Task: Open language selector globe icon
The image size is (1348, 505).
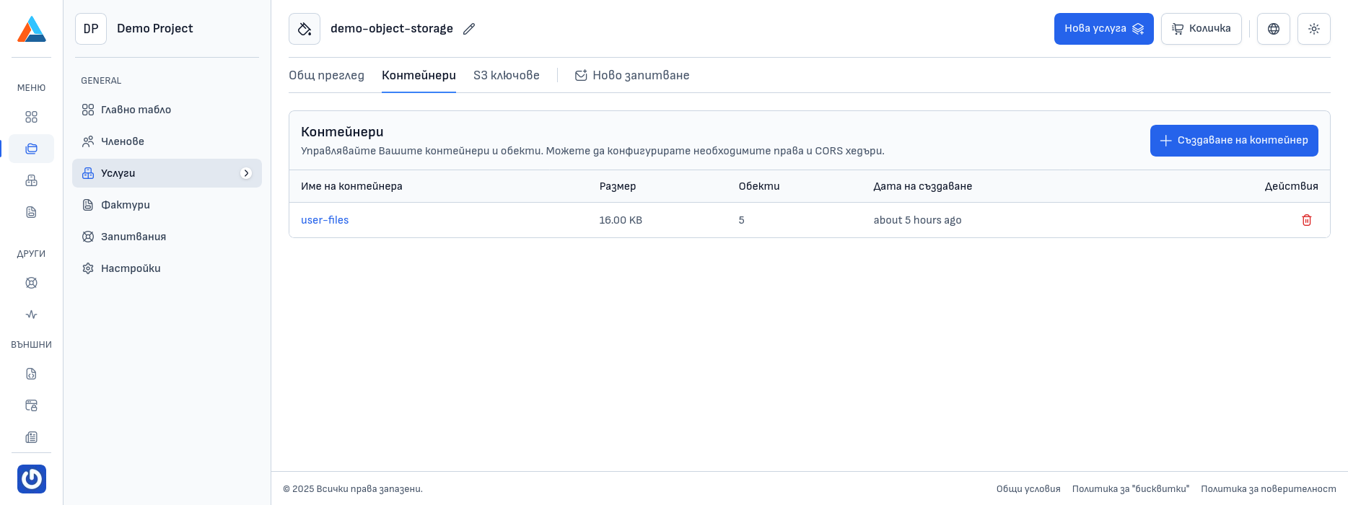Action: coord(1273,29)
